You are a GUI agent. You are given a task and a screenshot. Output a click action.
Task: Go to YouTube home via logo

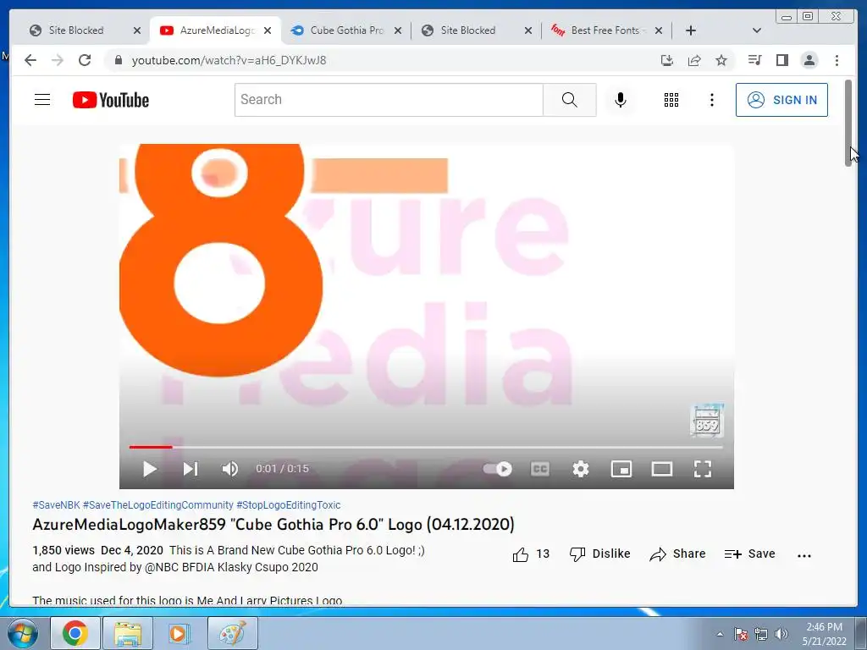pyautogui.click(x=111, y=100)
